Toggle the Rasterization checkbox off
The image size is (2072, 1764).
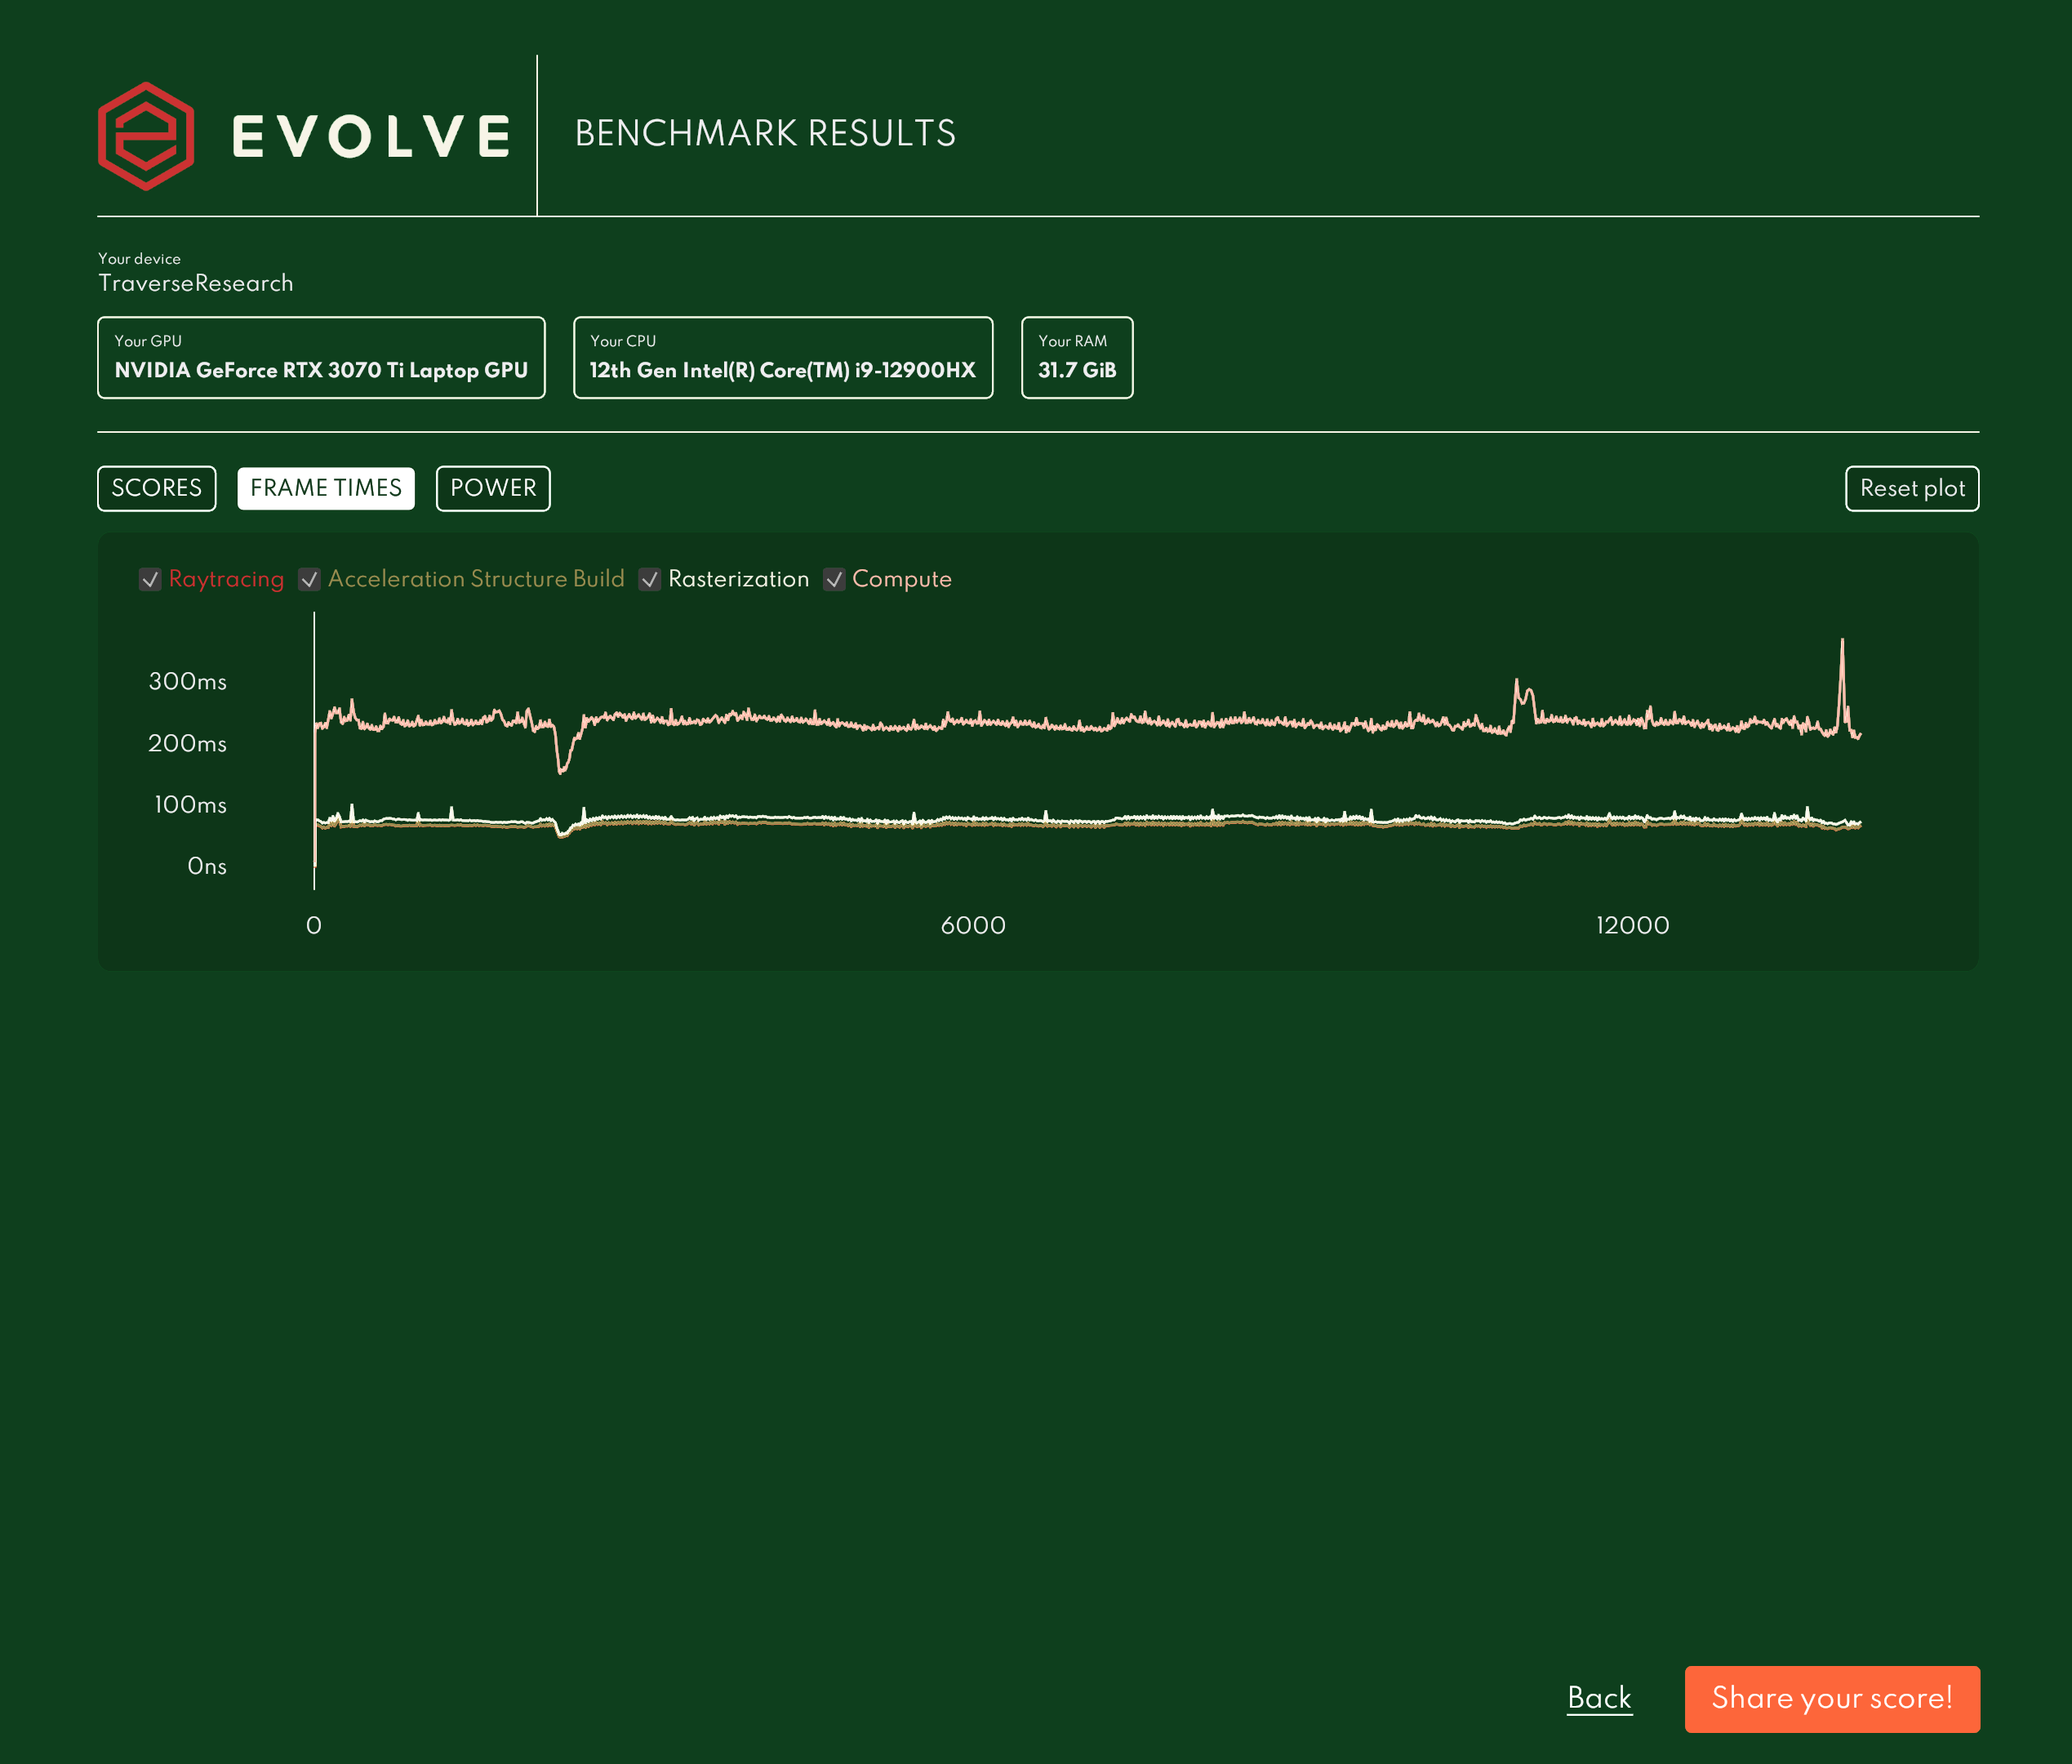651,578
